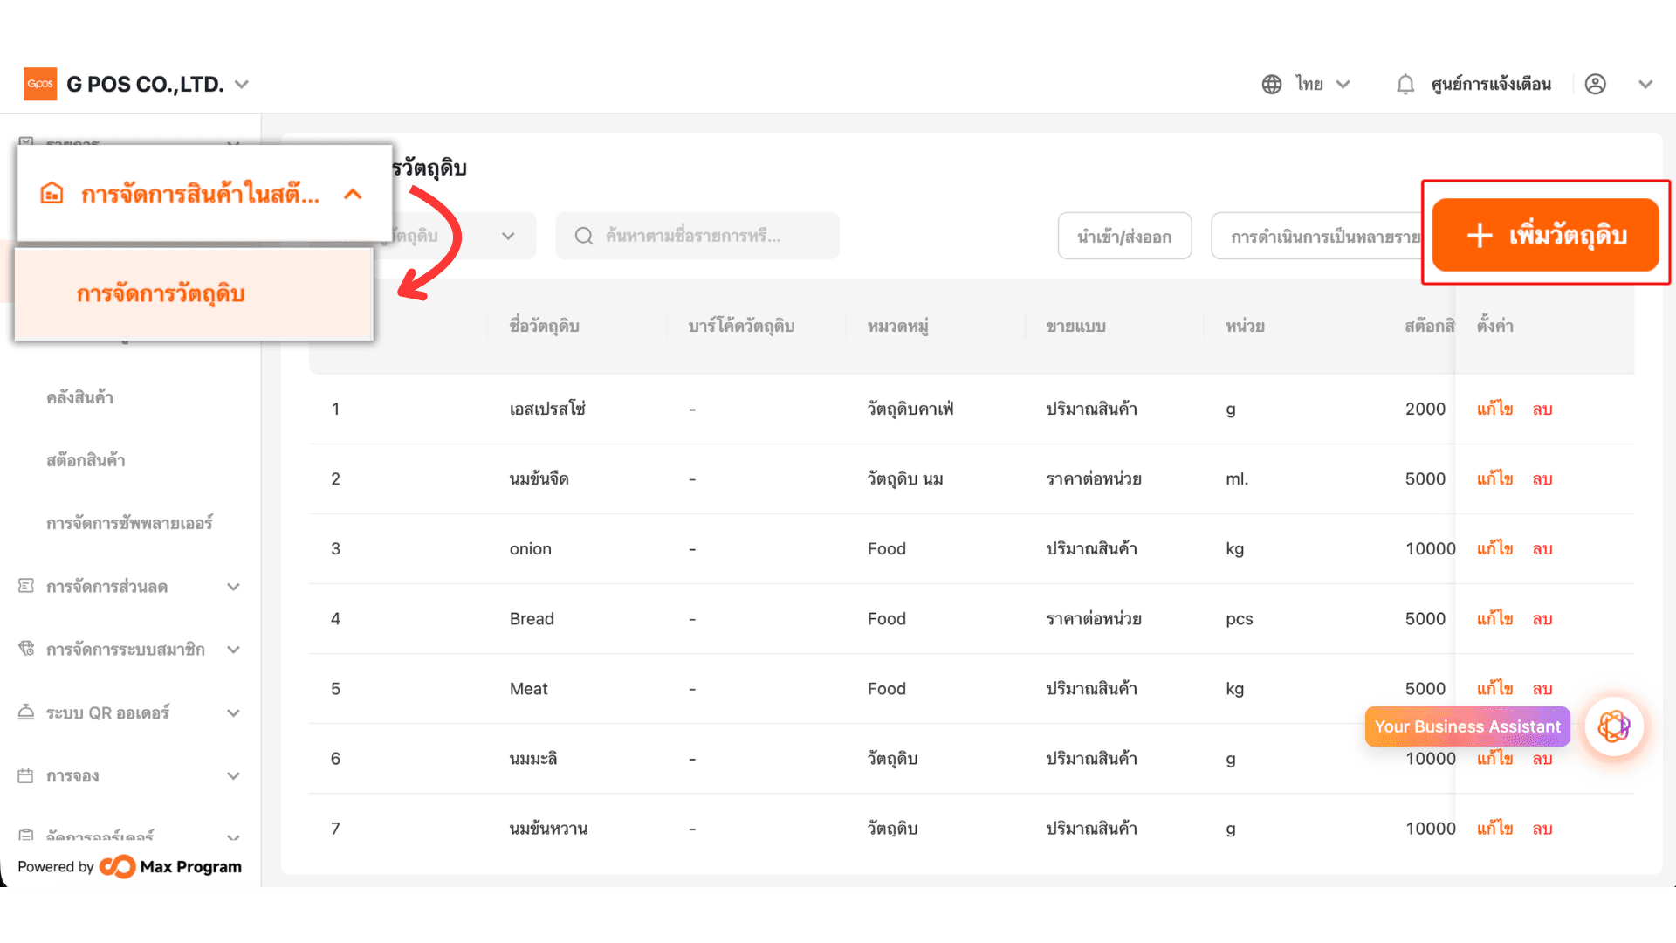Viewport: 1676px width, 943px height.
Task: Click the หมวดหมู่ column header
Action: pyautogui.click(x=898, y=326)
